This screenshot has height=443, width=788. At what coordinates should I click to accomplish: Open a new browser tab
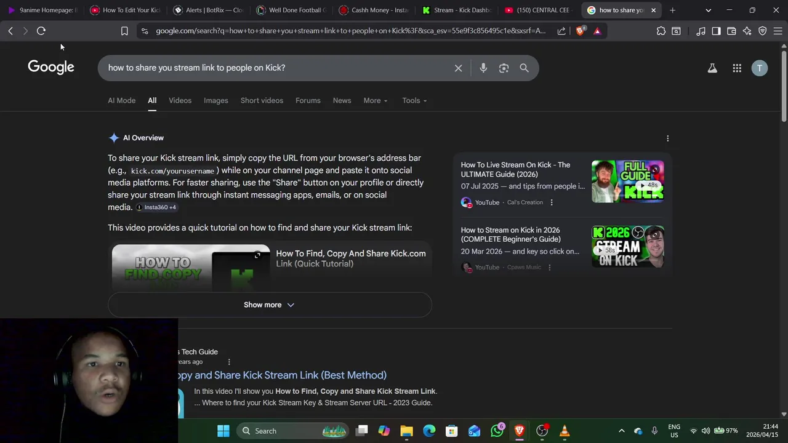pos(672,10)
